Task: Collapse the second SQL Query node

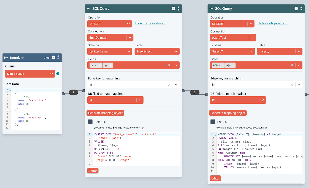Action: click(301, 8)
